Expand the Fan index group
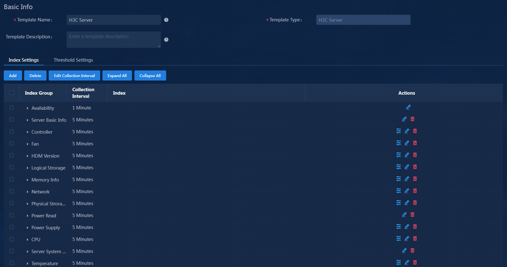Screen dimensions: 507x267 pyautogui.click(x=28, y=144)
